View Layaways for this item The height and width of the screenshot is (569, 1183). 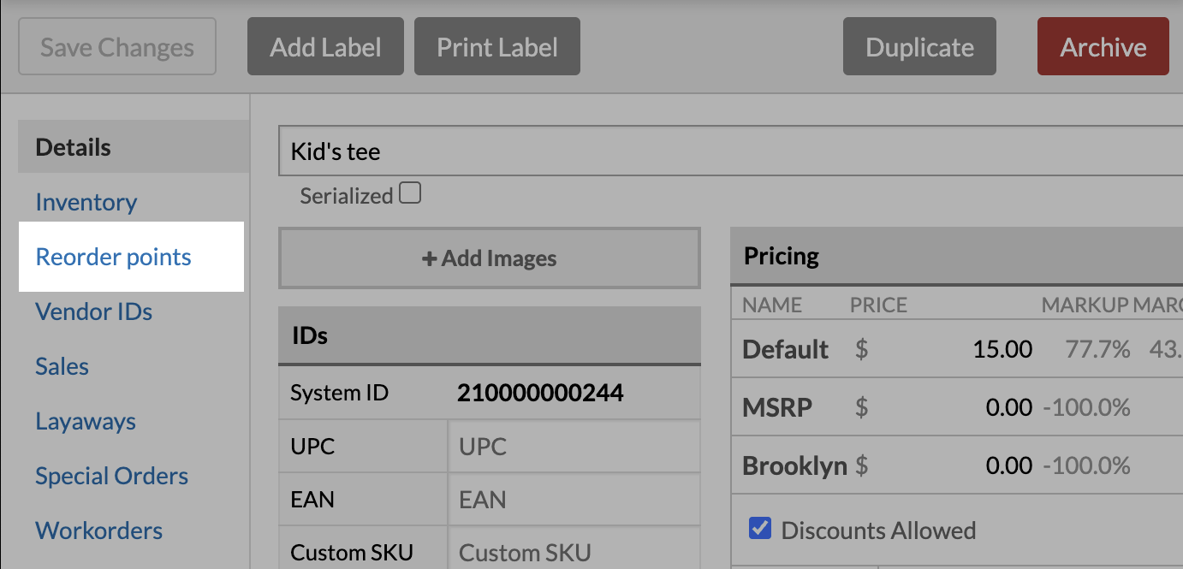coord(86,421)
